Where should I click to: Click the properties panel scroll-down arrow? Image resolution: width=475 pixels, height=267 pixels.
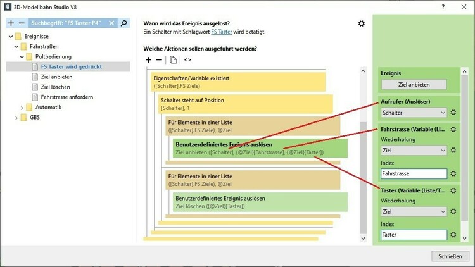click(465, 239)
